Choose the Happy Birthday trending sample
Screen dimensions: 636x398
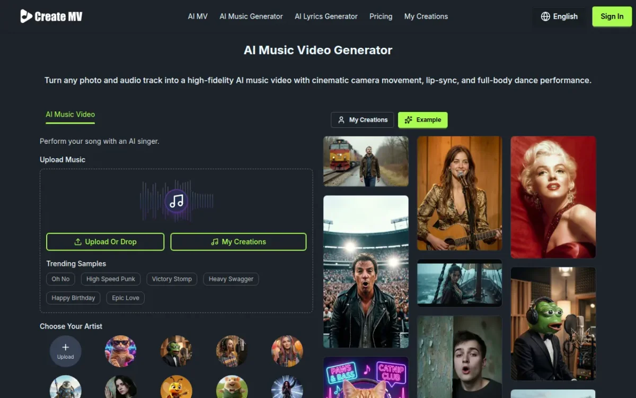(73, 298)
